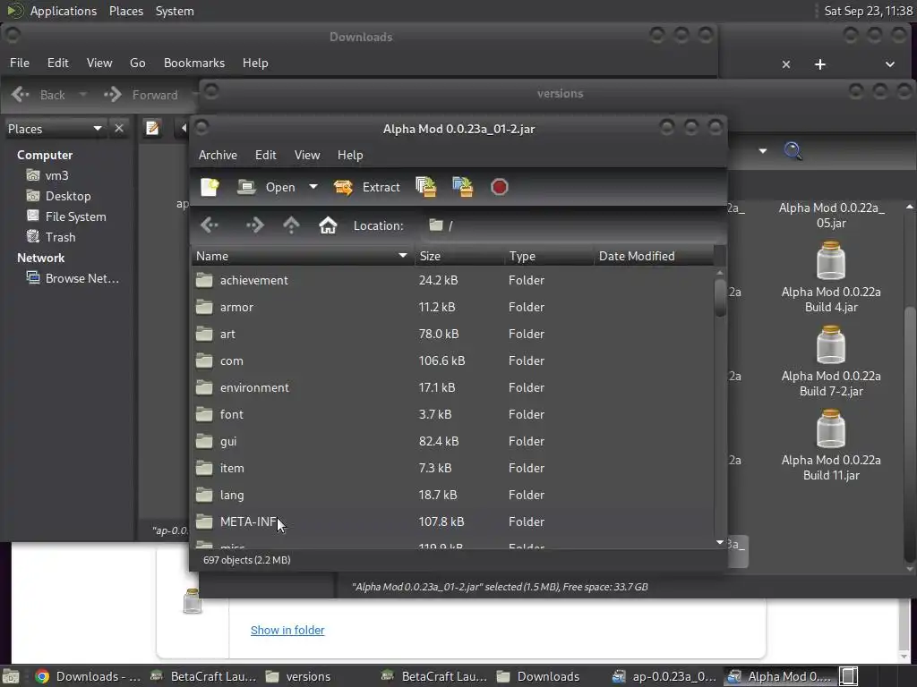Switch to versions taskbar window
This screenshot has width=917, height=687.
(298, 676)
